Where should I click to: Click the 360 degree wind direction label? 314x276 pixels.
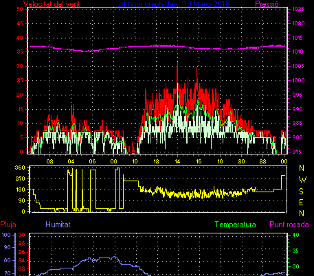pyautogui.click(x=20, y=168)
